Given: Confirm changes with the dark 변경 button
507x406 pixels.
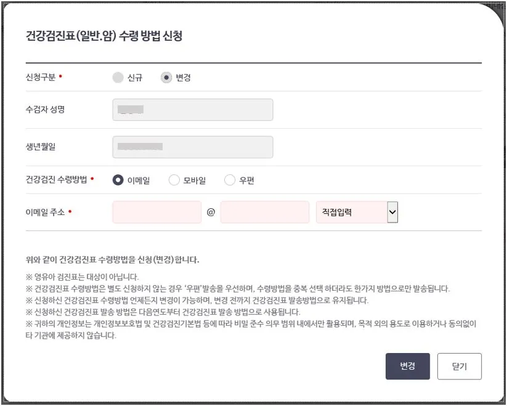Looking at the screenshot, I should click(x=408, y=366).
